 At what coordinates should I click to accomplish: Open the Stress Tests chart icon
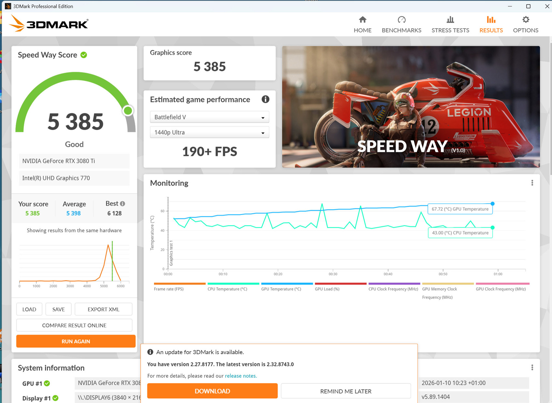click(x=450, y=20)
